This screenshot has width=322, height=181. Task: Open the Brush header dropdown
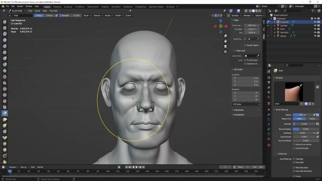click(87, 16)
